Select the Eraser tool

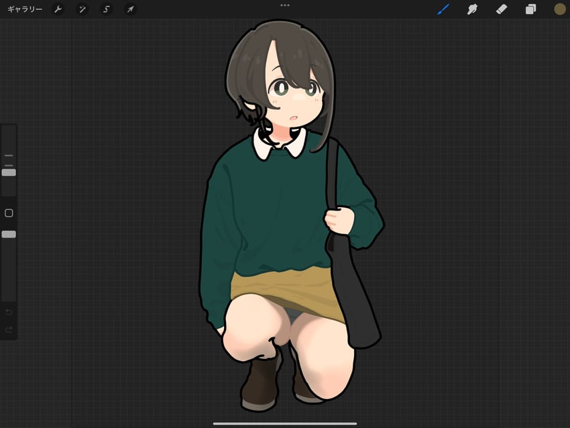pyautogui.click(x=502, y=9)
